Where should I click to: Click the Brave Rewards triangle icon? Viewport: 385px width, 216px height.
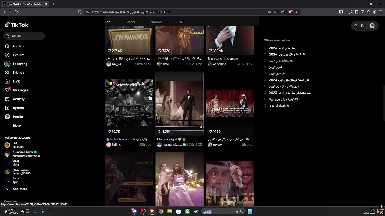pos(297,12)
